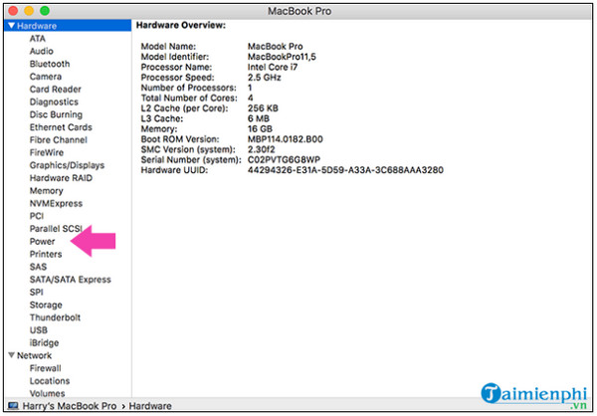Click the Number of Processors label

point(188,88)
